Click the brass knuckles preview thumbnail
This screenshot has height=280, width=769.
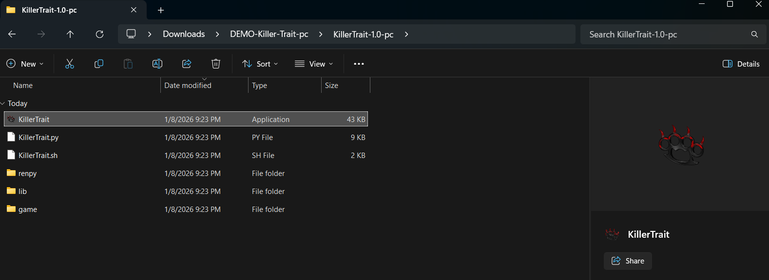(x=681, y=145)
